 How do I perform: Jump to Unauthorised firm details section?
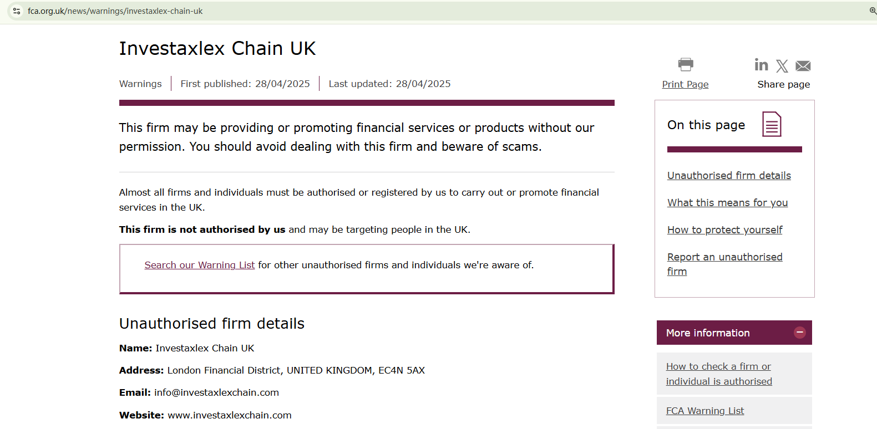click(729, 176)
